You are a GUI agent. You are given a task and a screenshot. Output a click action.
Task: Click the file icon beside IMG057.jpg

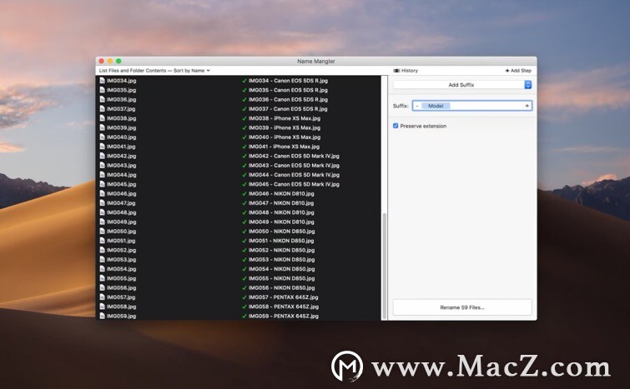102,297
